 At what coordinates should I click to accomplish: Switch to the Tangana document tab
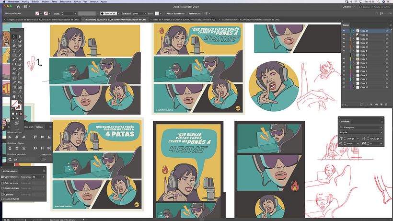click(x=43, y=20)
